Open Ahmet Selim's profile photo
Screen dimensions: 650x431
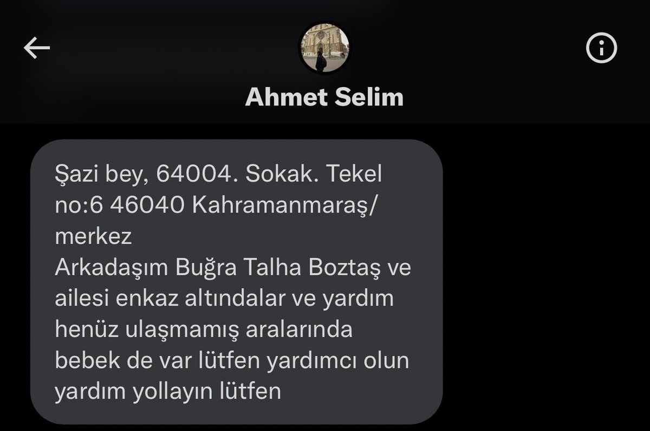click(324, 49)
